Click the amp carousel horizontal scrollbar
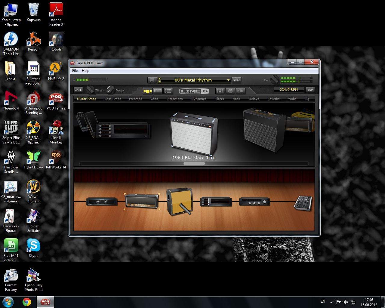The height and width of the screenshot is (308, 385). [194, 164]
